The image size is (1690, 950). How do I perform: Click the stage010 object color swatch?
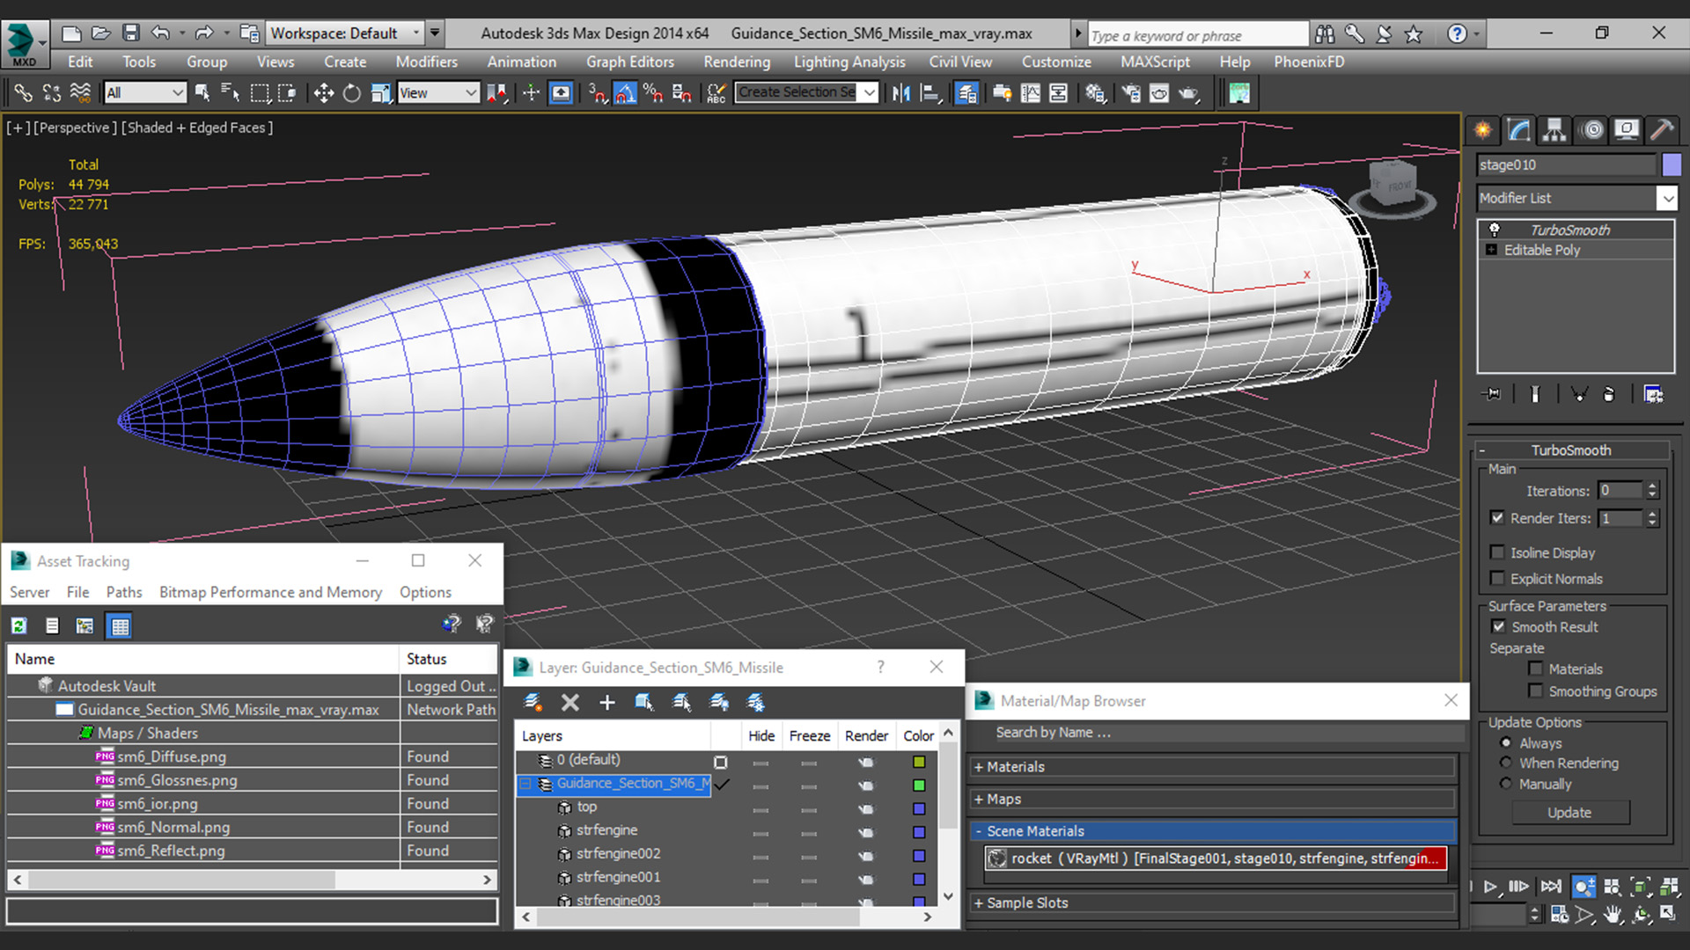tap(1671, 164)
